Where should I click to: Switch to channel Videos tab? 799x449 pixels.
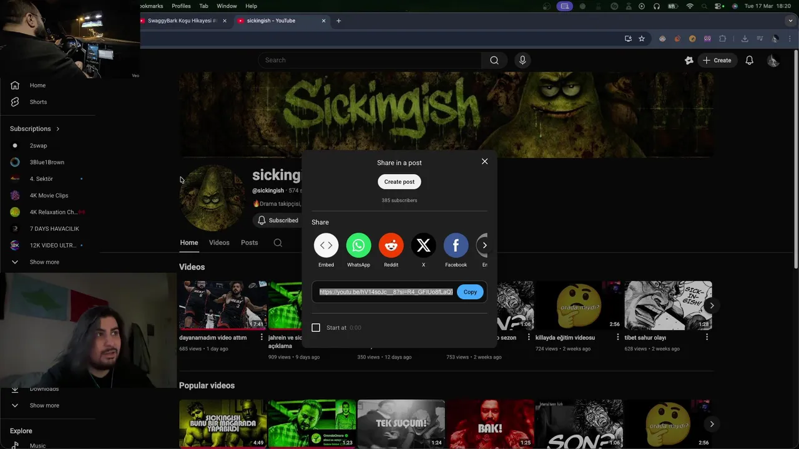[x=219, y=243]
